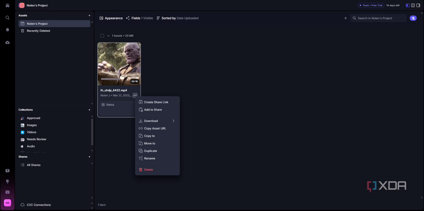
Task: Toggle left sidebar panel layout button
Action: tap(407, 5)
